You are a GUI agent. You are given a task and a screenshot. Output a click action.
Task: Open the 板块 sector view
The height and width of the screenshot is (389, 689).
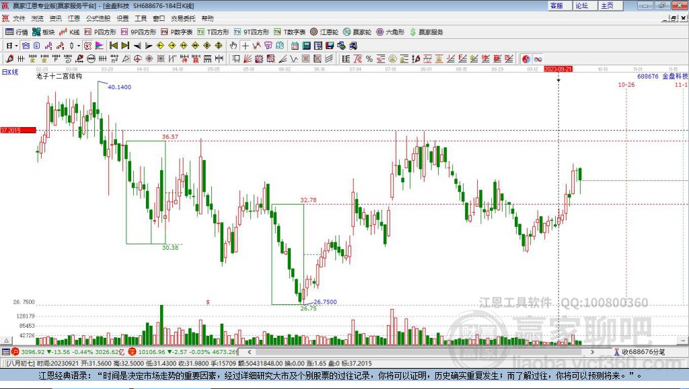click(x=43, y=32)
